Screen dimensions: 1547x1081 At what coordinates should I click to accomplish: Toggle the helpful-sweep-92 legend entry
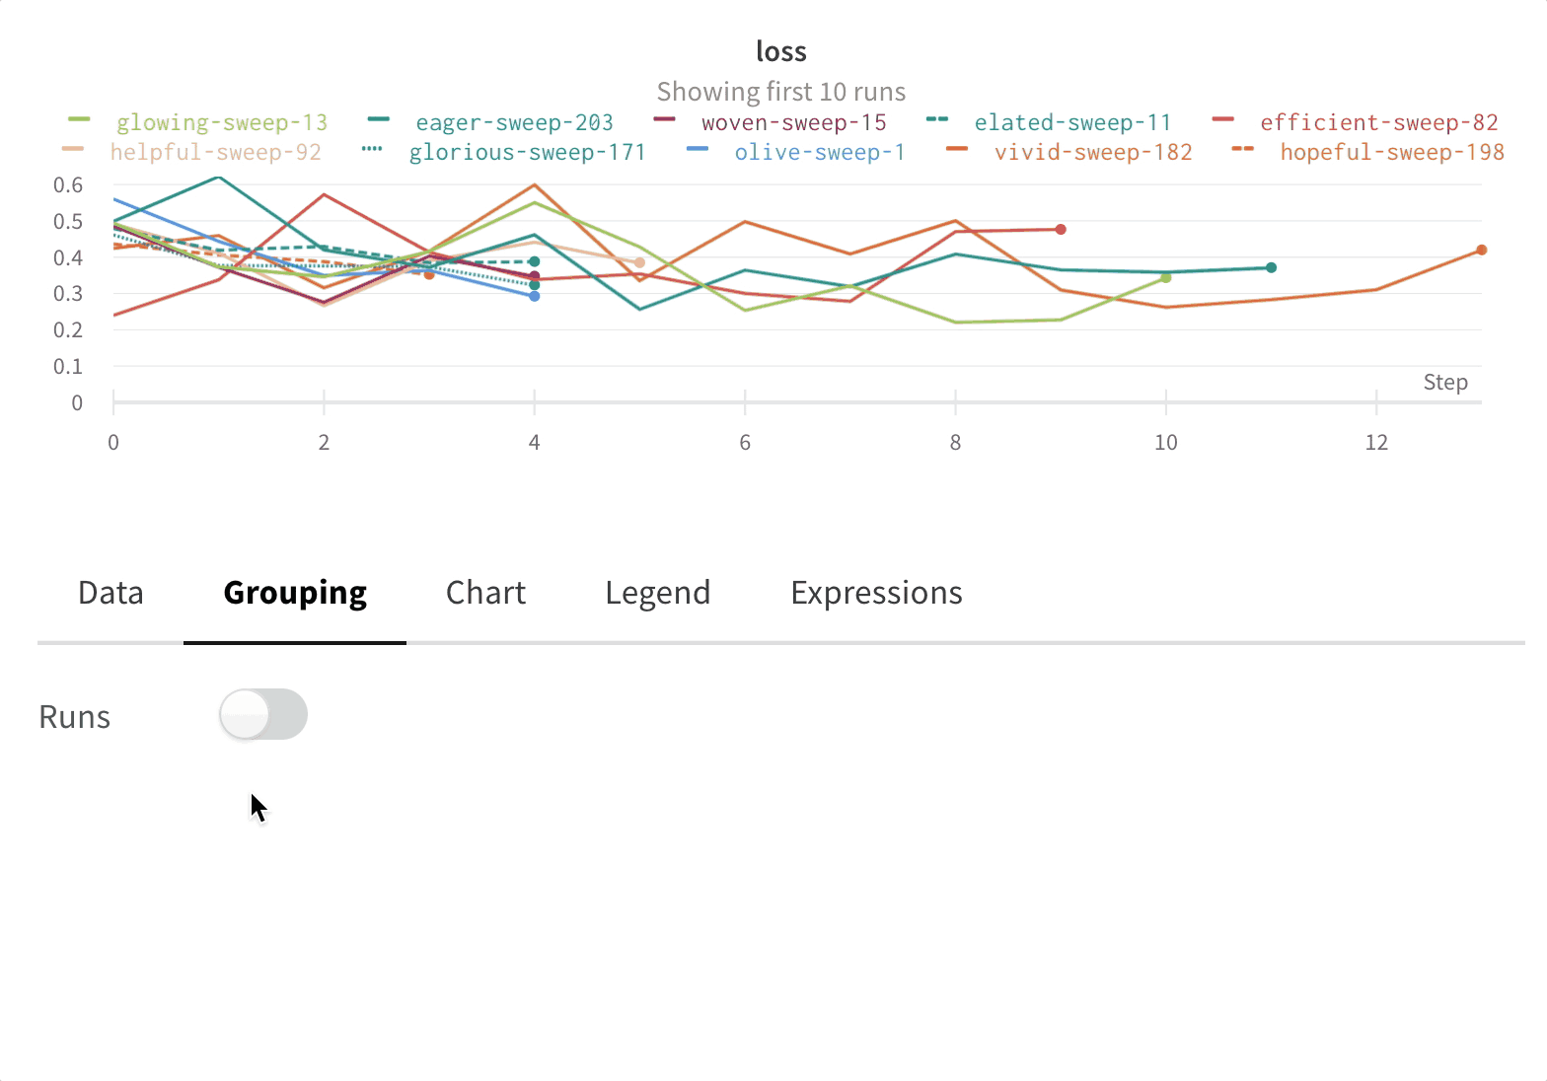(x=215, y=152)
